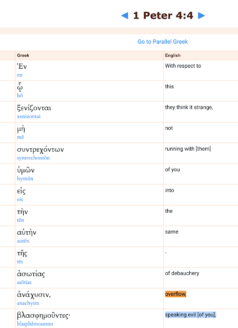The height and width of the screenshot is (328, 238).
Task: Open the 'anachysin' word link
Action: [x=28, y=303]
